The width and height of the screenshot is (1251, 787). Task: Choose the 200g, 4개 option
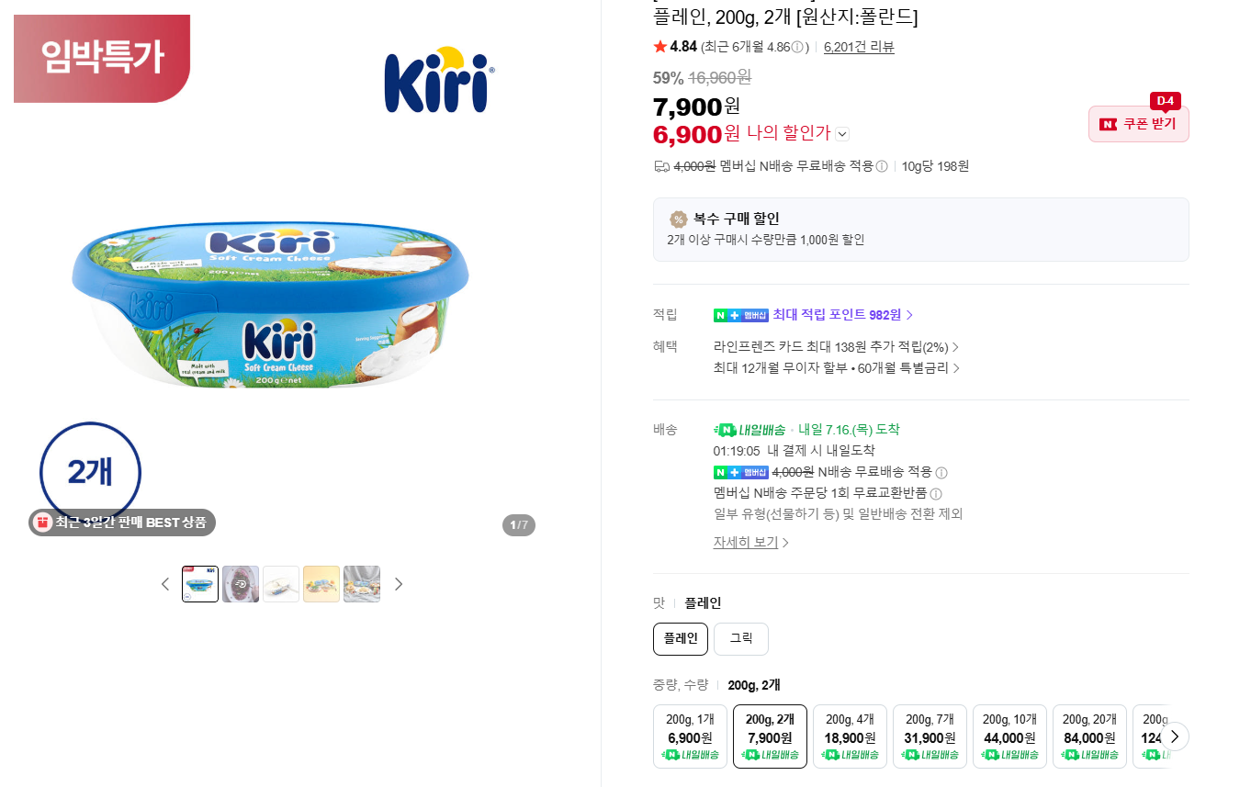850,736
